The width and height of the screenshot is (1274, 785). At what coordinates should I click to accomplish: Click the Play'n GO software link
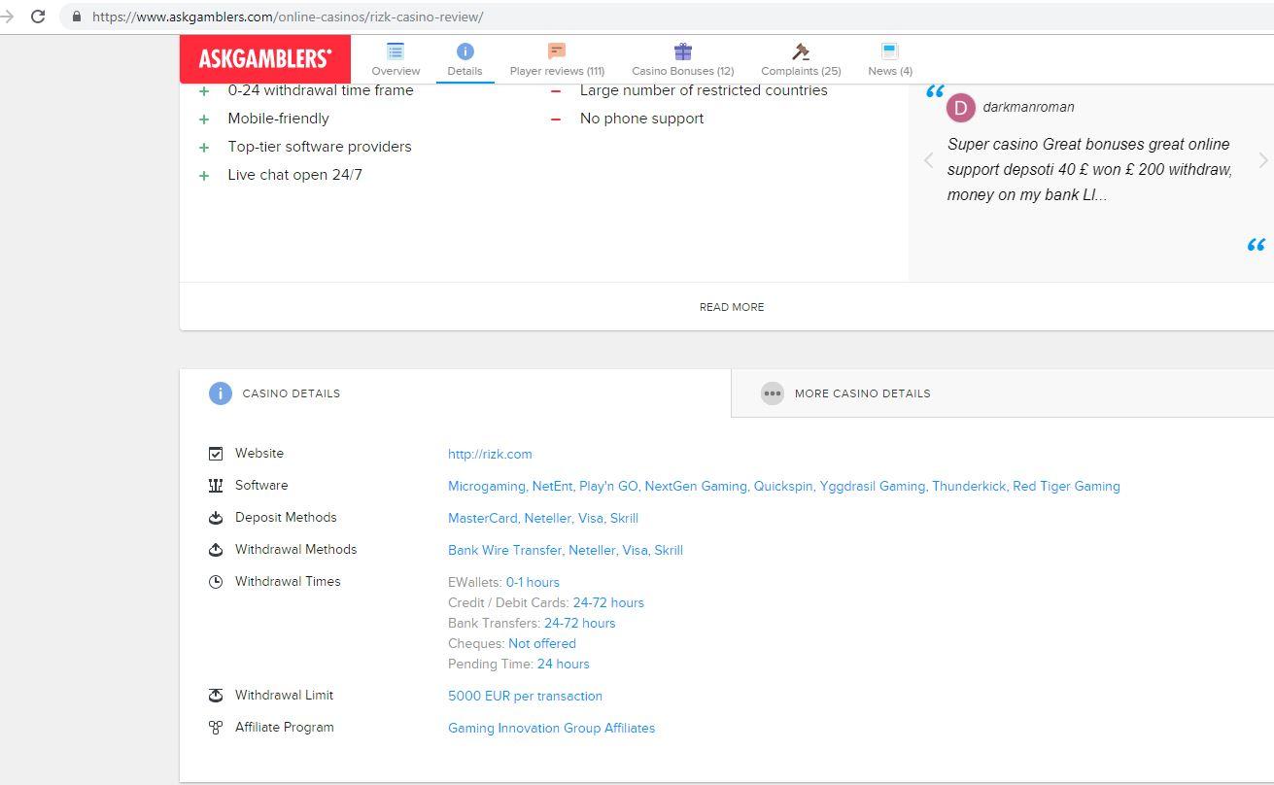(x=608, y=486)
